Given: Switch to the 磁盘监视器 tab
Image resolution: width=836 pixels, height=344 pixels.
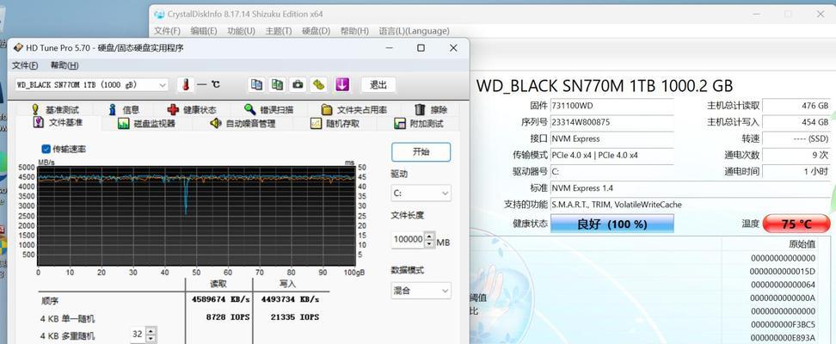Looking at the screenshot, I should (x=146, y=124).
